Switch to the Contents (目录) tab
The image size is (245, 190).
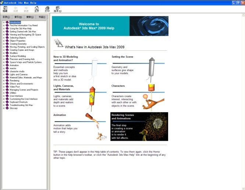pos(6,17)
